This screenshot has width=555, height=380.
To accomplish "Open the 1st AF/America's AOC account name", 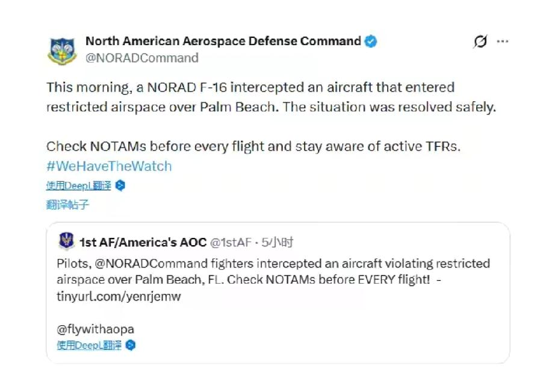I will pyautogui.click(x=142, y=242).
